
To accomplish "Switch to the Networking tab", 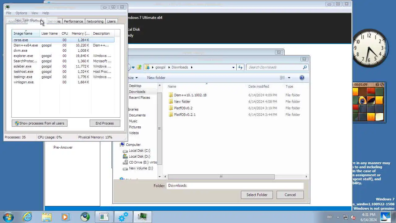I will pyautogui.click(x=95, y=21).
